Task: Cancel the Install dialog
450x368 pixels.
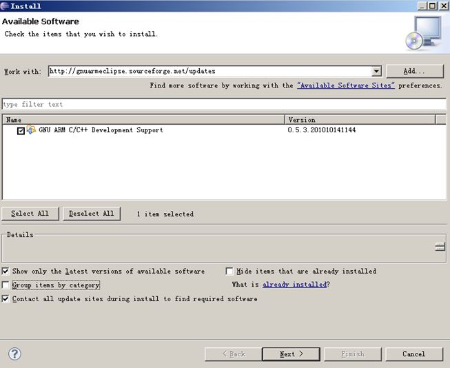Action: [x=414, y=354]
